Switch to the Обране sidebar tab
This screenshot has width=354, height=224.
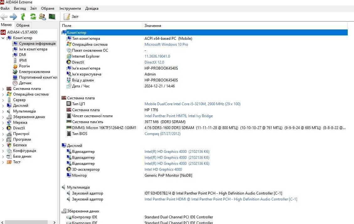coord(23,25)
